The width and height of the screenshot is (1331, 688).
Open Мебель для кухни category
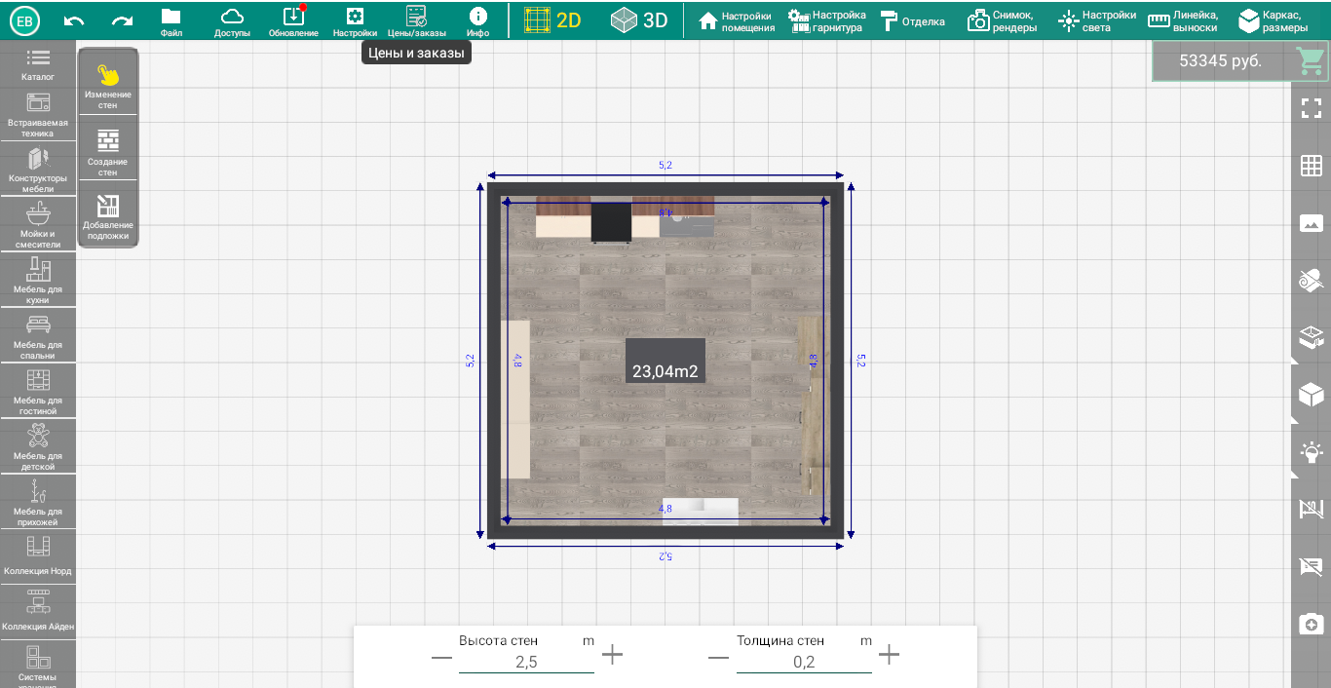click(38, 281)
